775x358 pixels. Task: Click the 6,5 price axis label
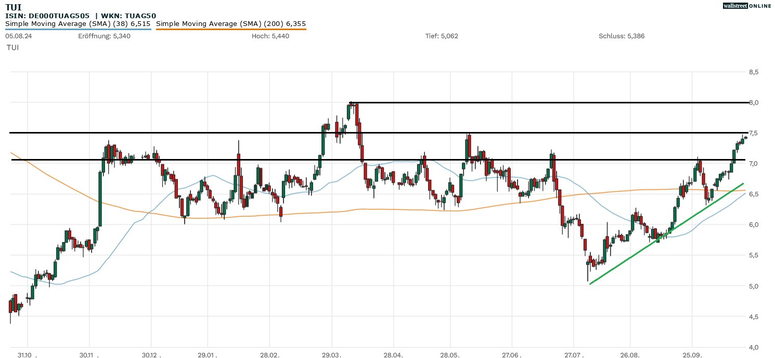[x=753, y=194]
